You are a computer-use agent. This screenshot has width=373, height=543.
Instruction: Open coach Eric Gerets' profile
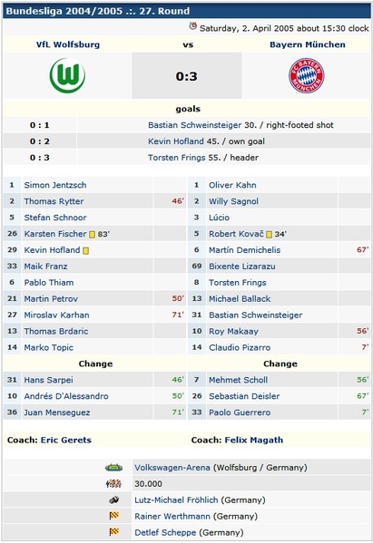(66, 441)
